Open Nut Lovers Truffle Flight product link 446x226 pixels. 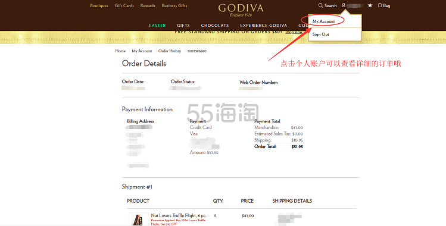coord(179,216)
